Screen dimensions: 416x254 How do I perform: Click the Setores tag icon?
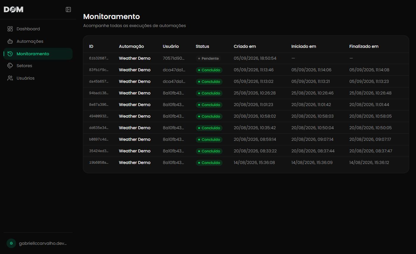tap(10, 66)
